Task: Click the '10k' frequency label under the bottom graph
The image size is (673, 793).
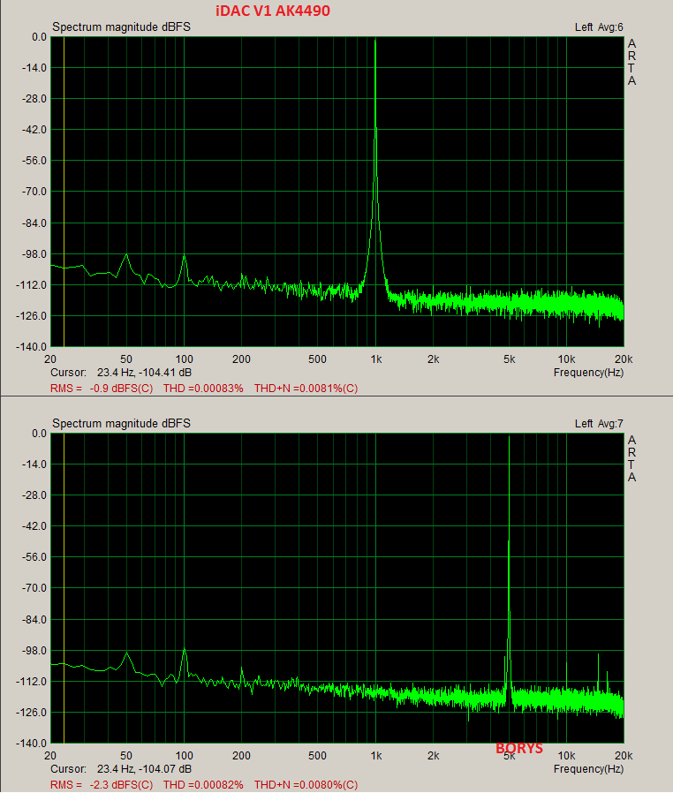Action: (x=566, y=756)
